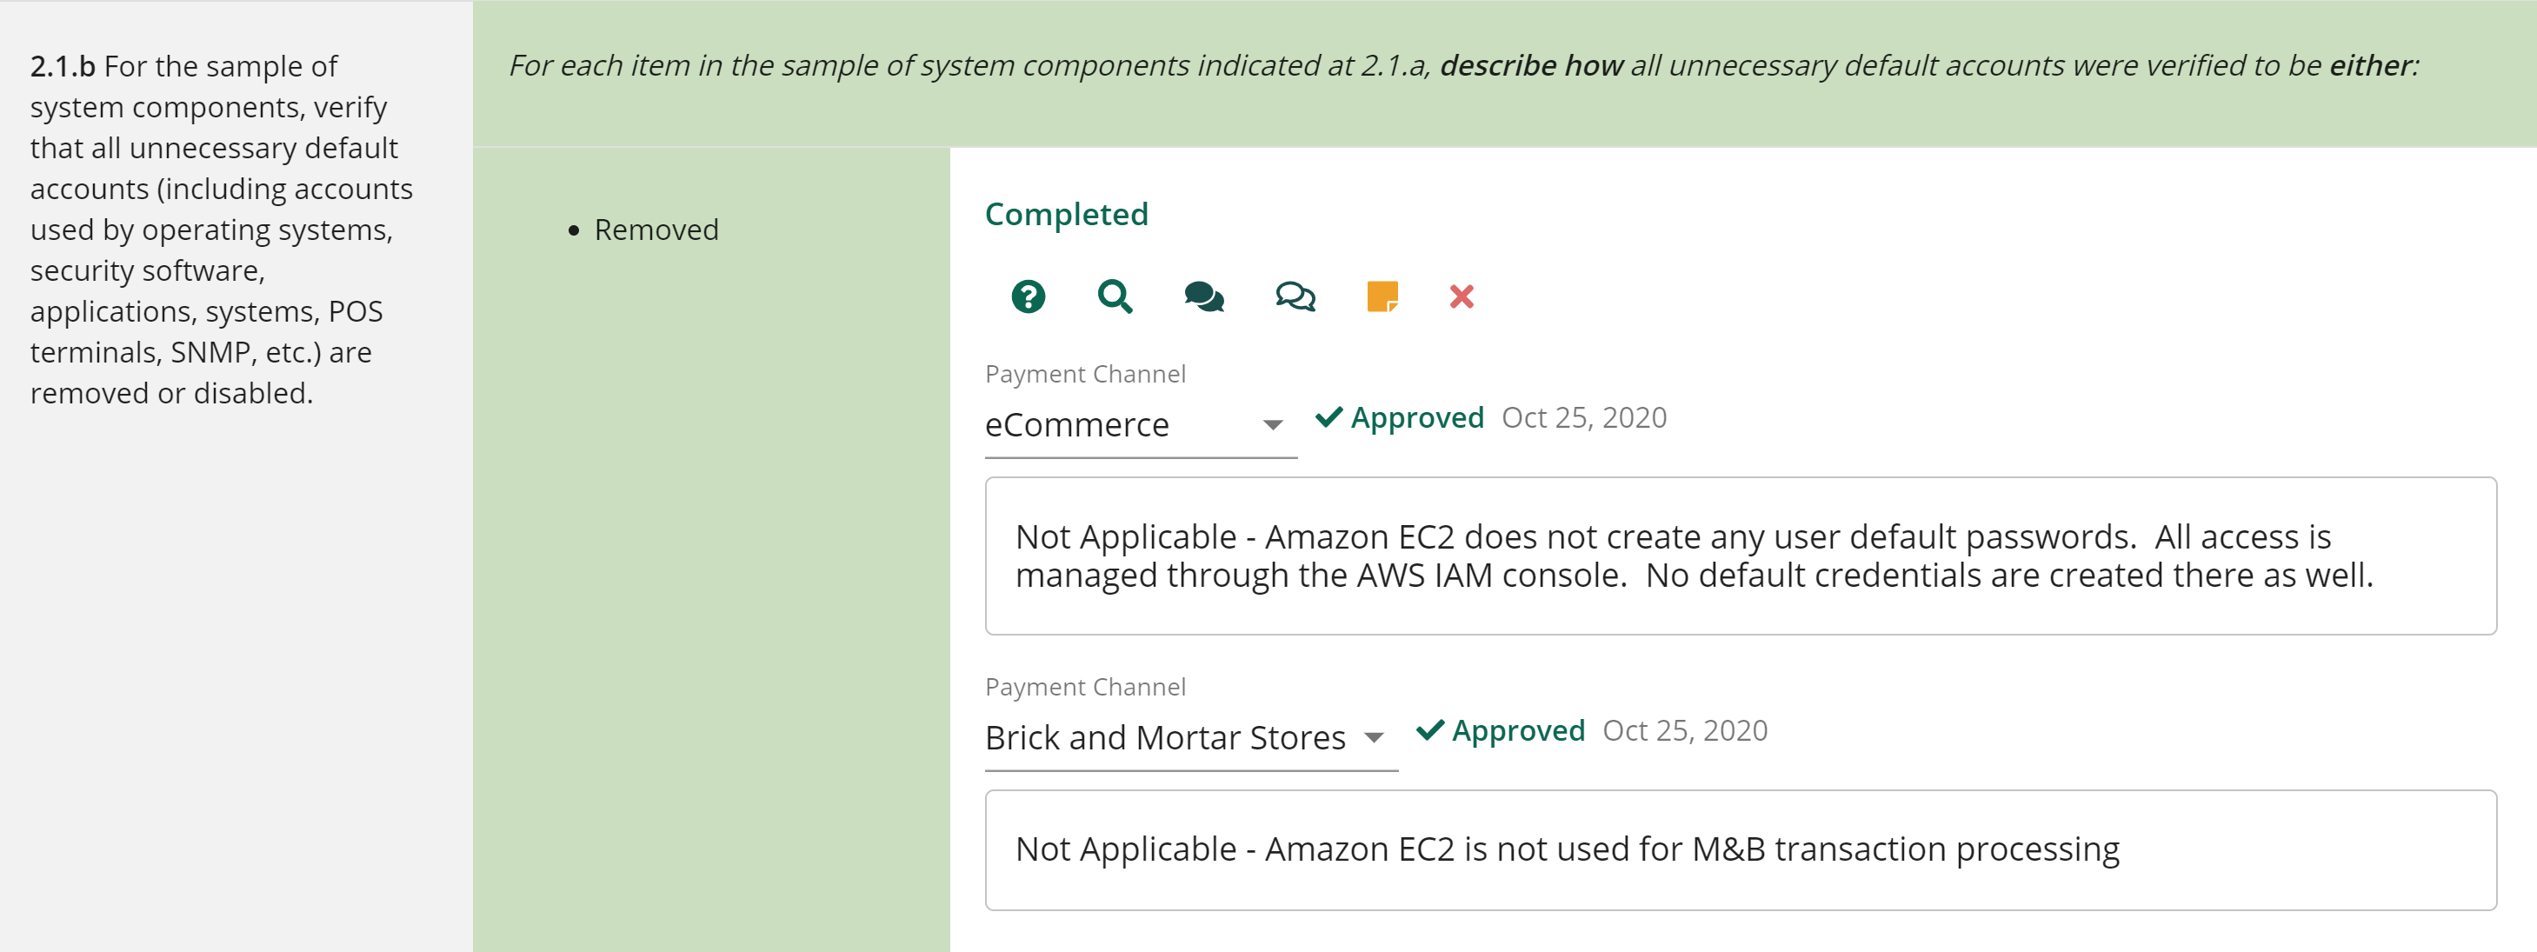Click the eCommerce Approved checkmark icon

click(1328, 417)
